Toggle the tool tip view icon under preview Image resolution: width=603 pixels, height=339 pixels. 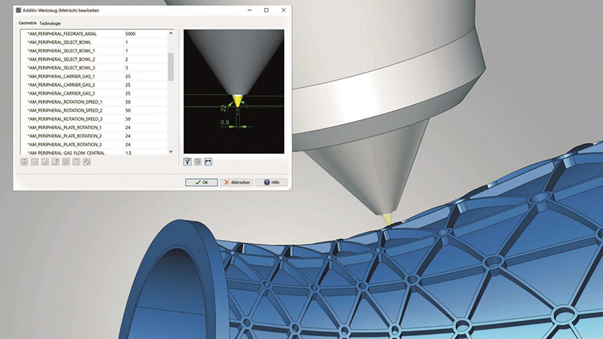click(x=188, y=162)
